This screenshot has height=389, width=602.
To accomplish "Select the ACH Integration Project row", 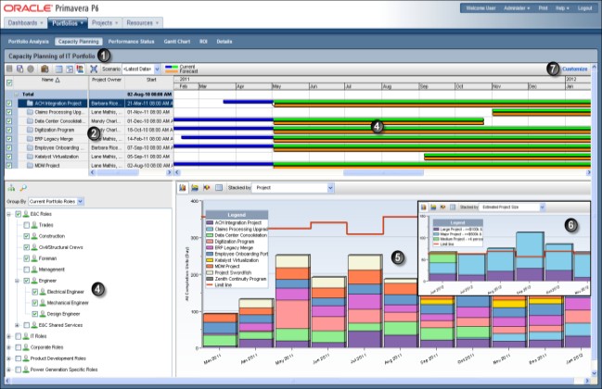I will (x=60, y=104).
